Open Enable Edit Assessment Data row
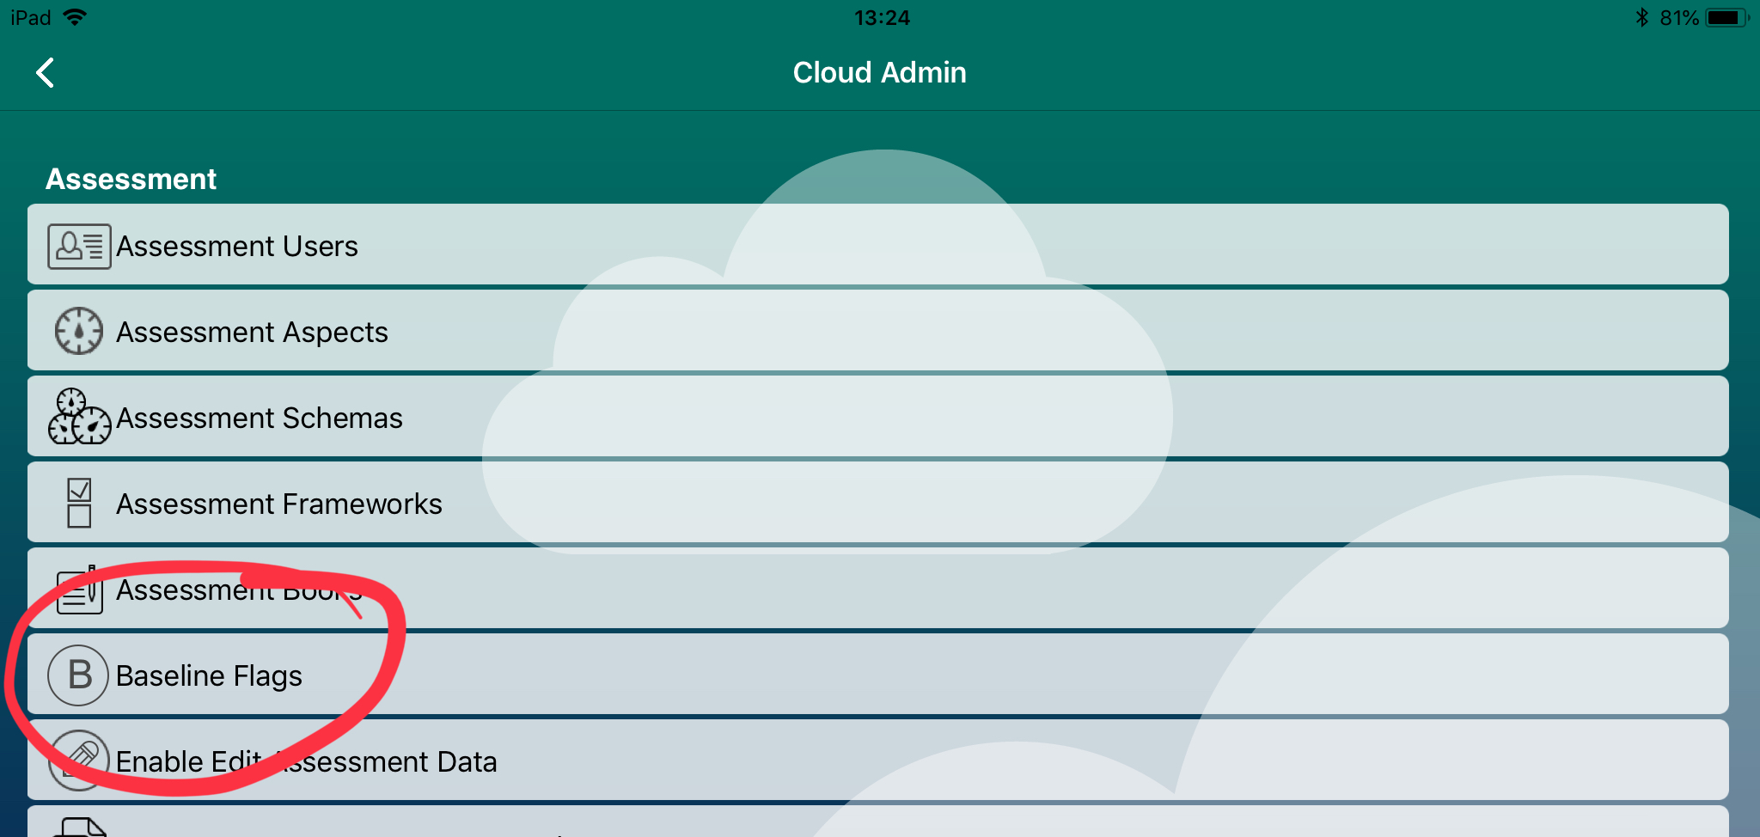The width and height of the screenshot is (1760, 837). pos(878,760)
